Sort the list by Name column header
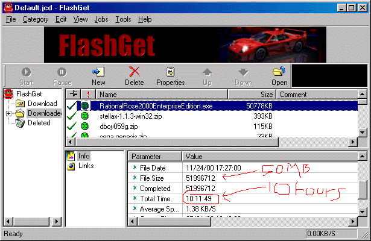 (162, 94)
